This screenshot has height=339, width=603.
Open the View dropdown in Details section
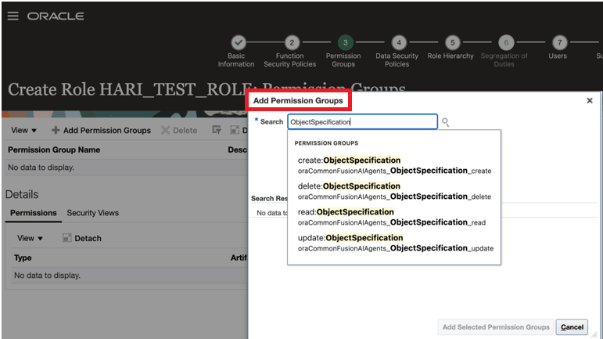[x=30, y=238]
